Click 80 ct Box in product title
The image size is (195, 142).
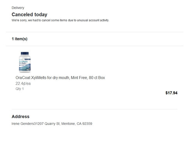97,78
